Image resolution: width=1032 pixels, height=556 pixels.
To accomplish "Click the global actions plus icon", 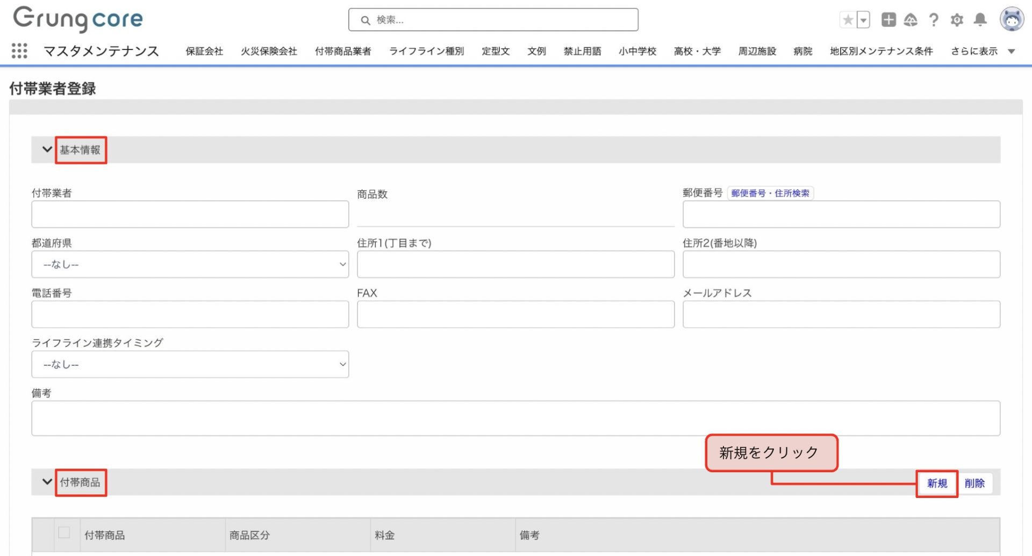I will point(888,20).
